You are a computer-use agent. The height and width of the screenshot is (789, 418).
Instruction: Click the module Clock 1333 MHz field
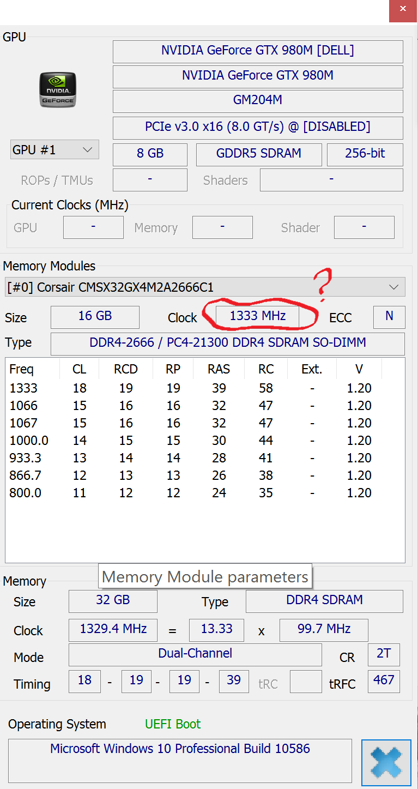coord(257,316)
